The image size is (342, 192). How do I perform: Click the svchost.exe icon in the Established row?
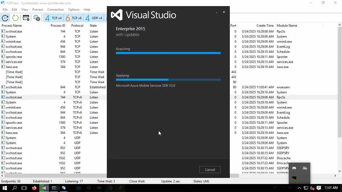pos(3,87)
